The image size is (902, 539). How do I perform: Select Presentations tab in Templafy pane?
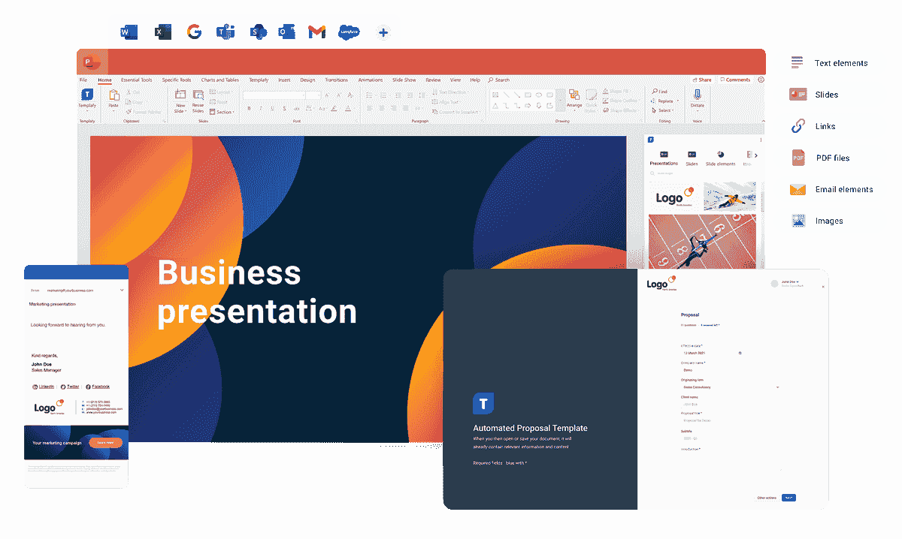tap(664, 158)
